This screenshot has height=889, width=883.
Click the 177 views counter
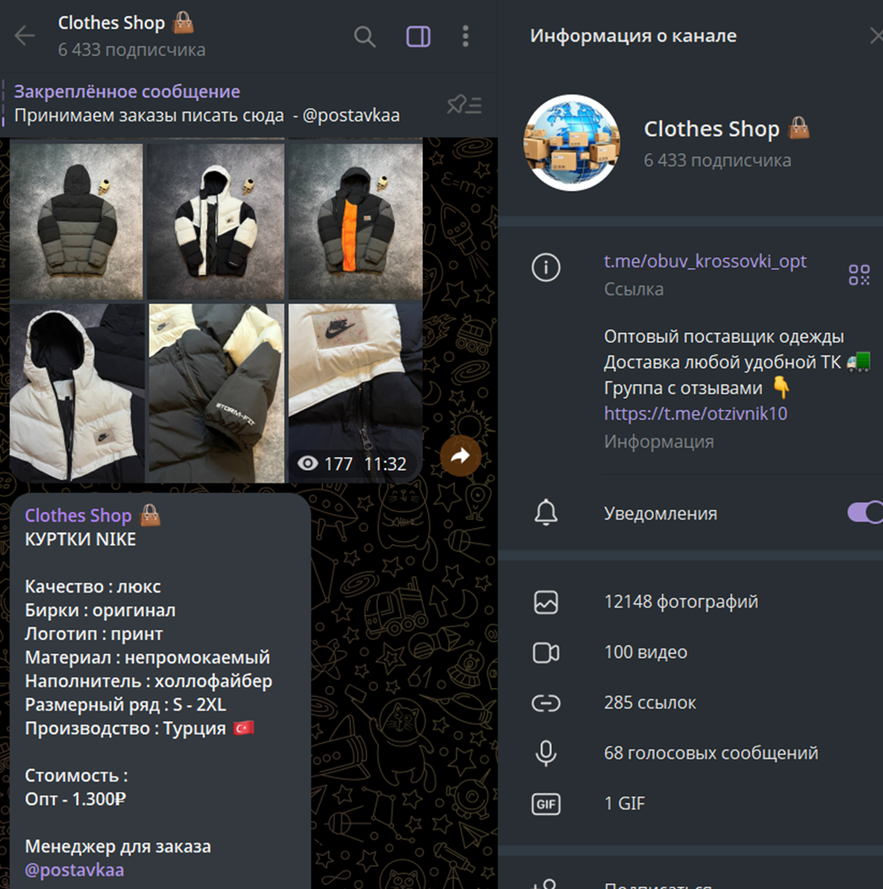point(325,464)
